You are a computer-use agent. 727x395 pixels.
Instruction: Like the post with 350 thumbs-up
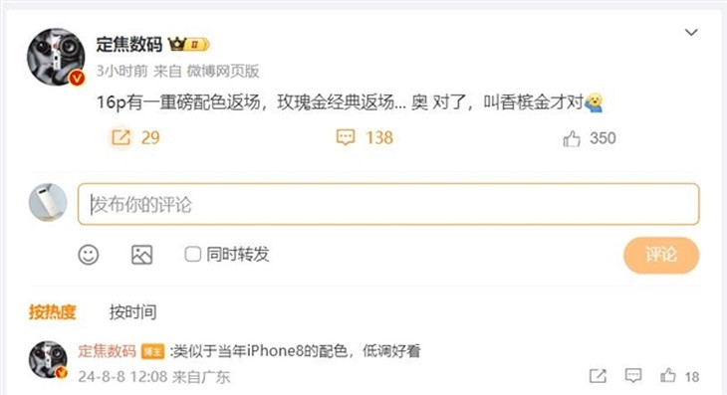click(x=572, y=138)
